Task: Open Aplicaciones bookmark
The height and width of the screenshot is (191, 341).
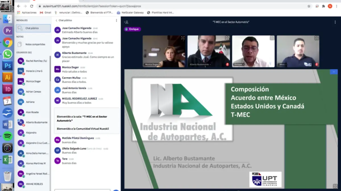Action: coord(27,12)
